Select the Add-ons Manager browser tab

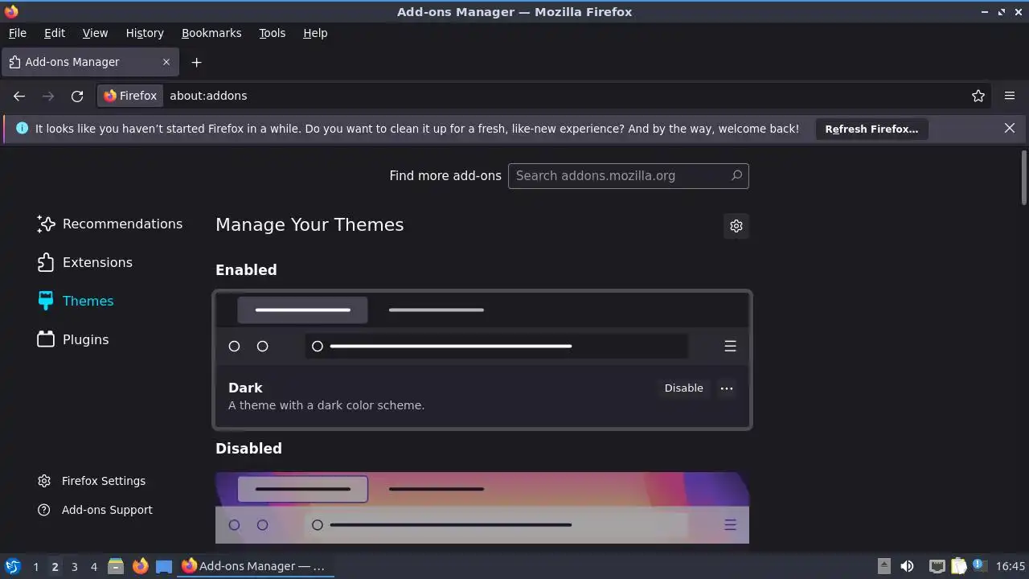90,62
